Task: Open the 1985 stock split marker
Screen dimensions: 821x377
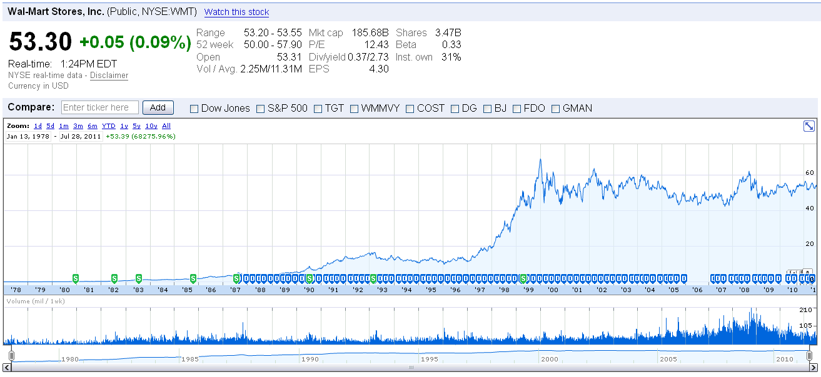Action: click(x=193, y=278)
